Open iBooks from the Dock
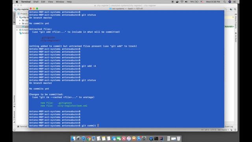Viewport: 252px width, 142px height. (134, 138)
